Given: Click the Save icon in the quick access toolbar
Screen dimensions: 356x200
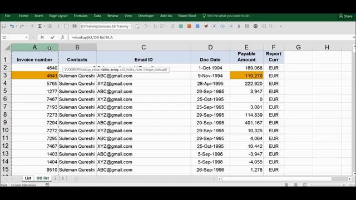Looking at the screenshot, I should 4,26.
